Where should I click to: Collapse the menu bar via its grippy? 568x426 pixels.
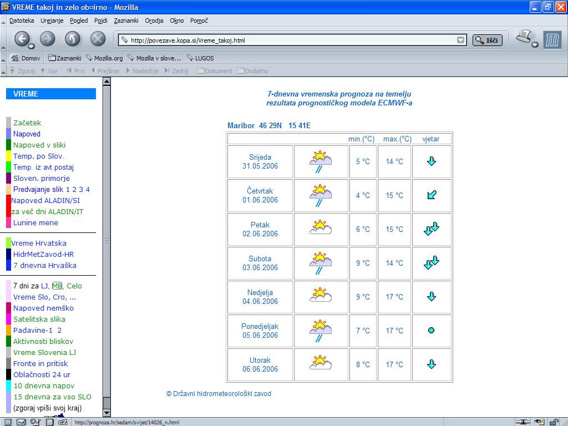click(x=3, y=21)
